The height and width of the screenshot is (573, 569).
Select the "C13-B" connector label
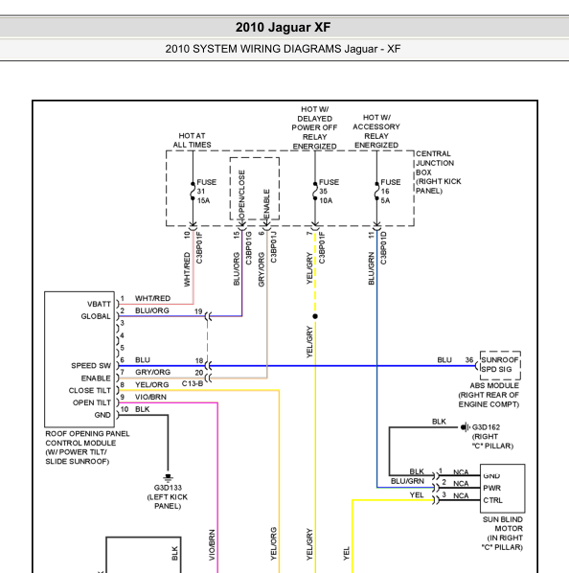pyautogui.click(x=193, y=383)
